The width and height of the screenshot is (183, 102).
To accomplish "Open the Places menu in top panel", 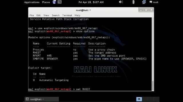I will coord(46,2).
